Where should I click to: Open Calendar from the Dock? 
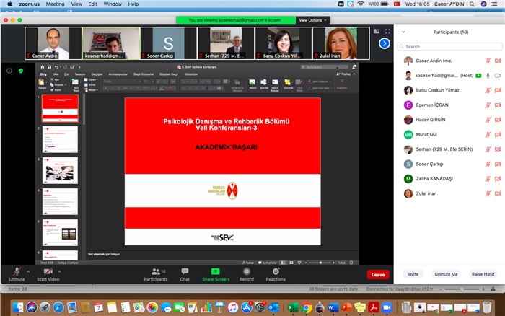point(99,307)
